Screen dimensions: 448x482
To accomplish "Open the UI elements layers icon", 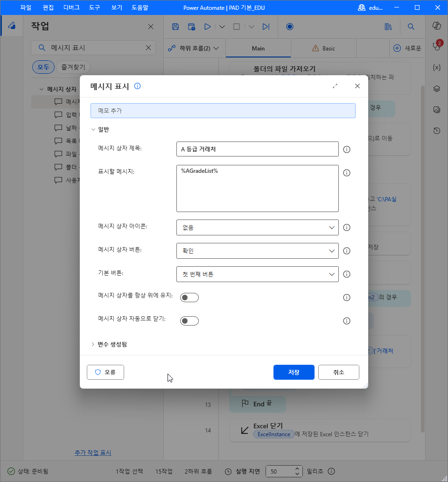I will (437, 89).
